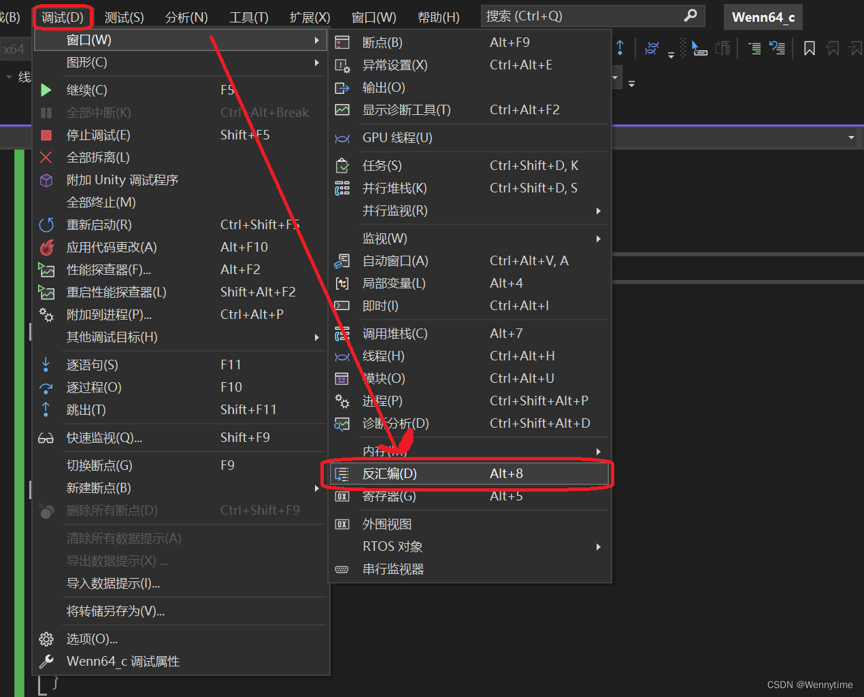Click the 全部拆离(L) red X icon
The image size is (864, 697).
click(46, 157)
